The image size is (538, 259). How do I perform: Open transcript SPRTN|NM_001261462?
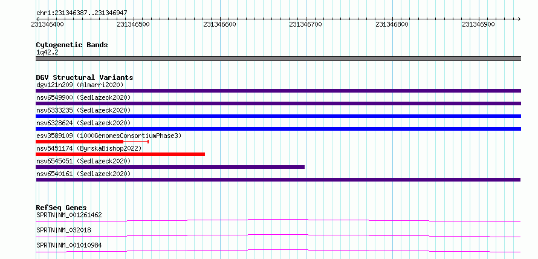click(69, 215)
